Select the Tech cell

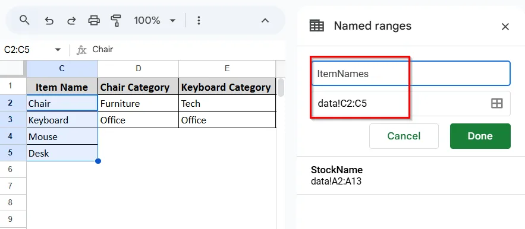[x=227, y=103]
